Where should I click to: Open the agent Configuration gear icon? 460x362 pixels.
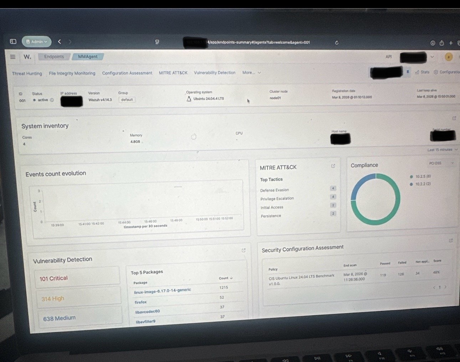pos(435,72)
